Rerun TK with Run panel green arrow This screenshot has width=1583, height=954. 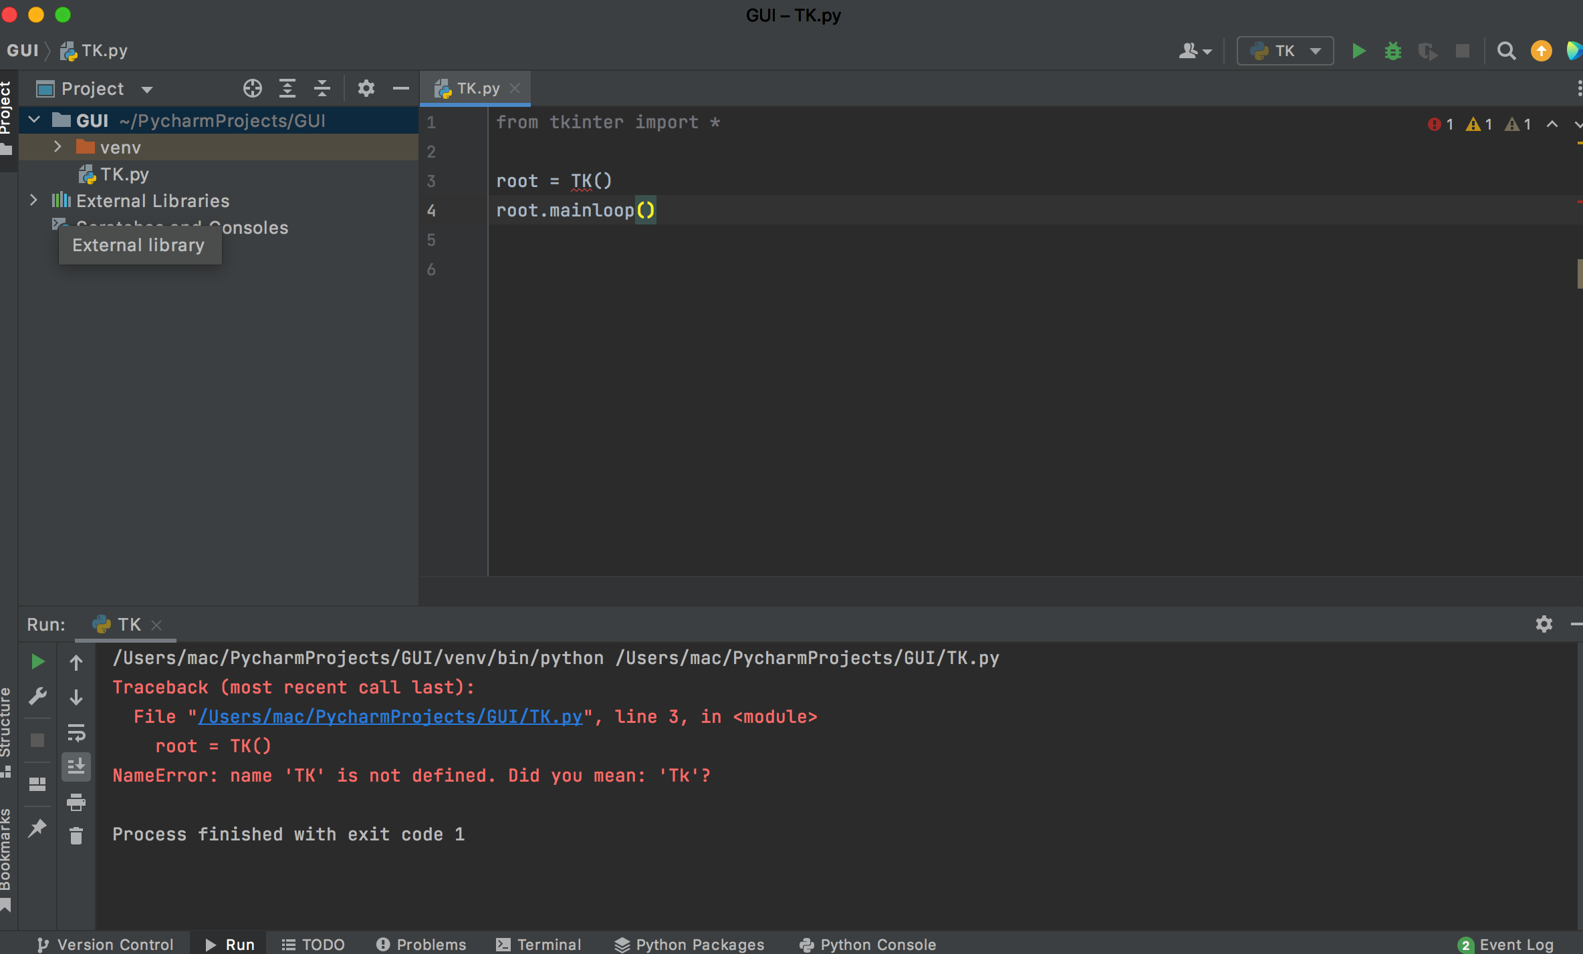pos(37,661)
